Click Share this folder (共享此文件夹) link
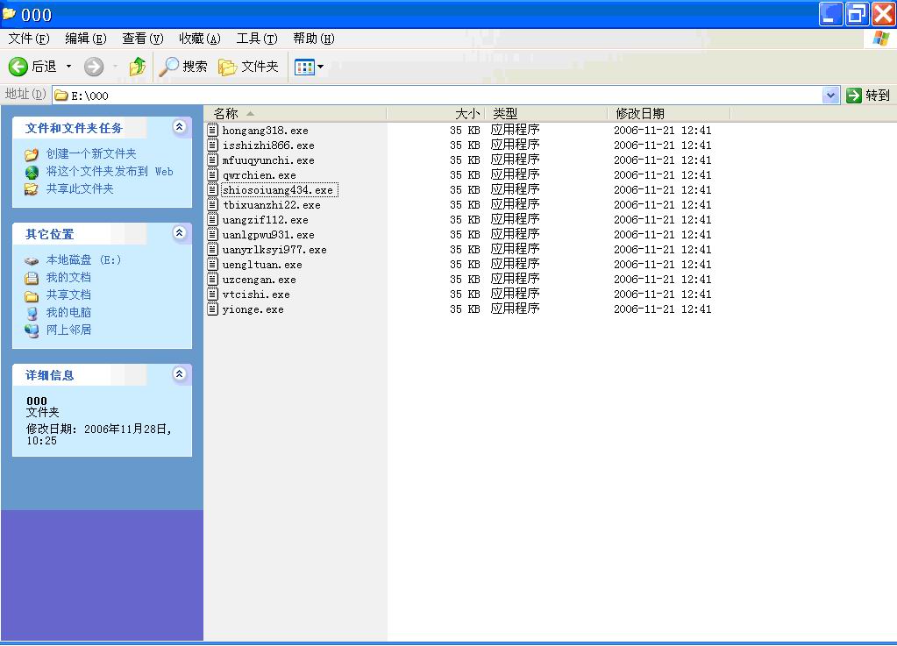 click(80, 189)
